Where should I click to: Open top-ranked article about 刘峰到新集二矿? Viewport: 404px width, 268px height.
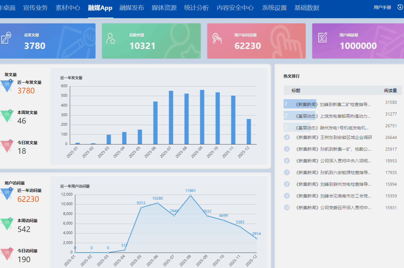click(x=333, y=105)
